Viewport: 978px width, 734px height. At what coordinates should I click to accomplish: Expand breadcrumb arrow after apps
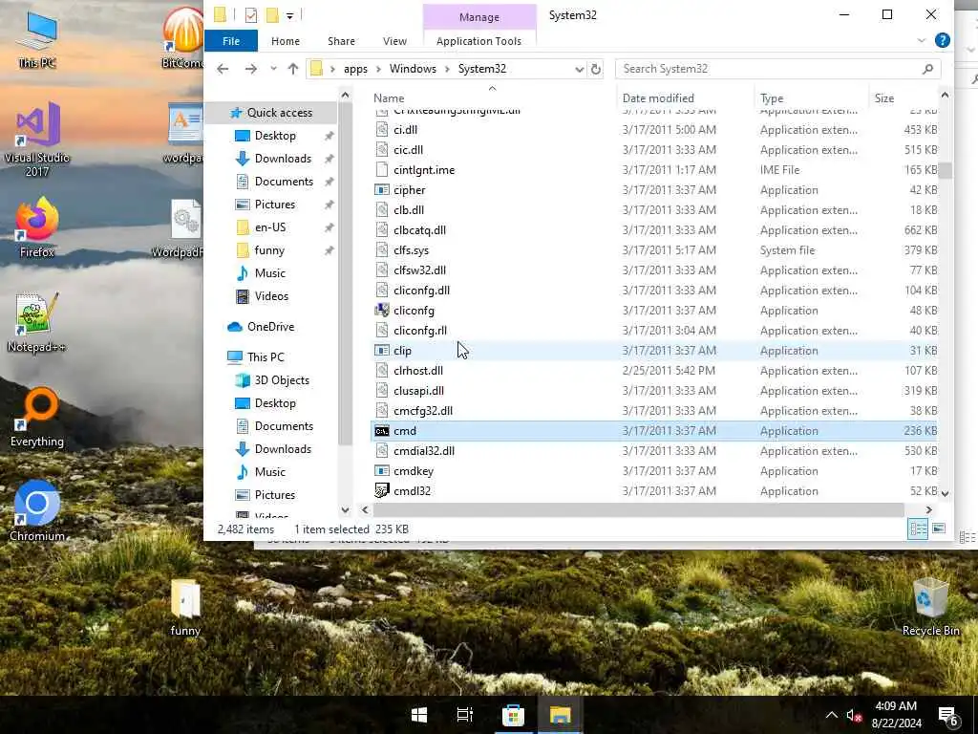point(378,69)
